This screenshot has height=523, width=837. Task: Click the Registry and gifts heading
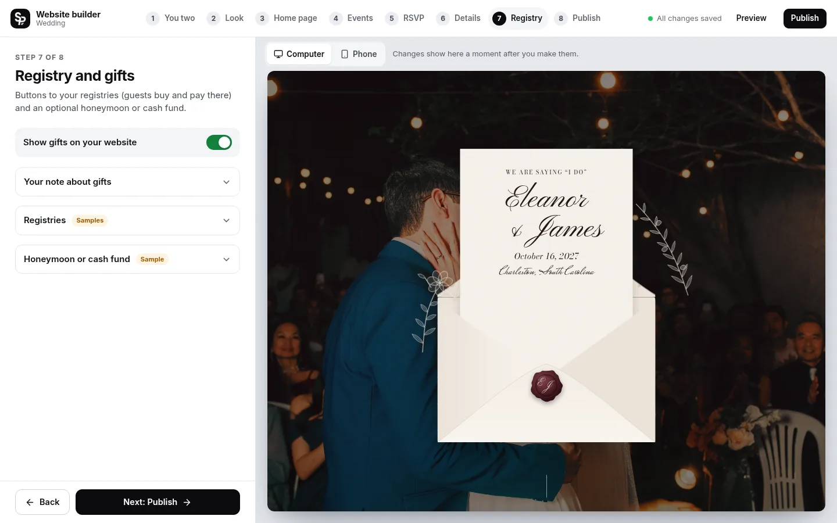point(75,76)
